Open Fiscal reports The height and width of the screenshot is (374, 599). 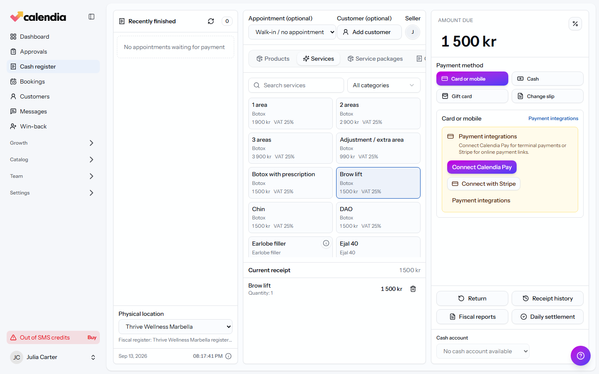472,317
